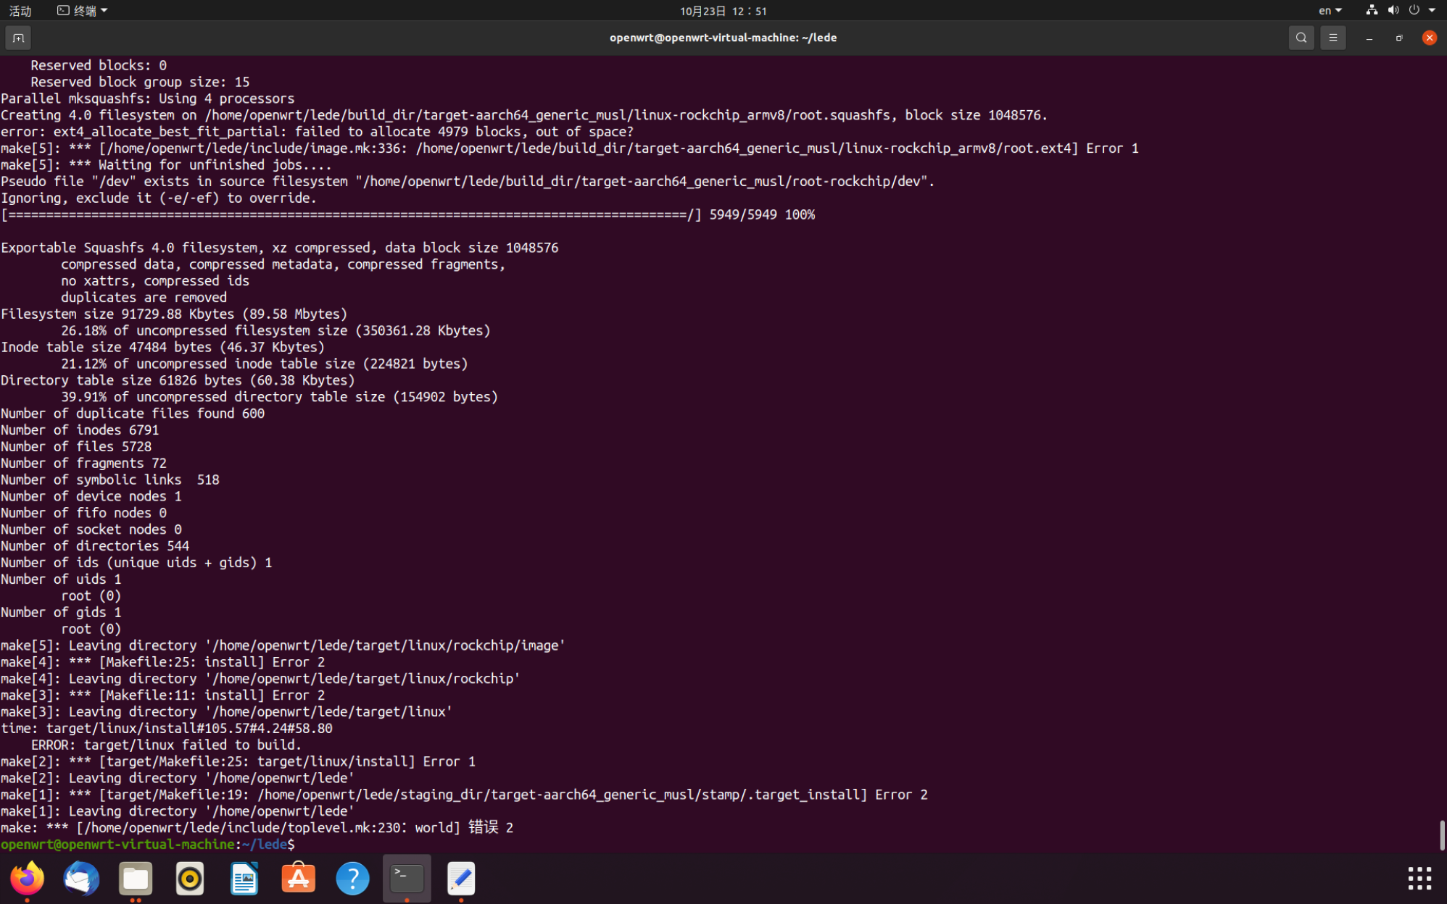
Task: Open the Text Editor from the dock
Action: pos(461,879)
